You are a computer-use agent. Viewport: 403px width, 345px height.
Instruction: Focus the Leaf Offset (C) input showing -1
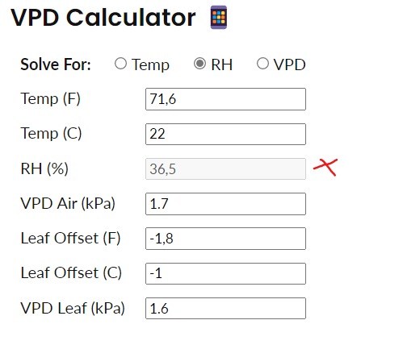point(225,273)
